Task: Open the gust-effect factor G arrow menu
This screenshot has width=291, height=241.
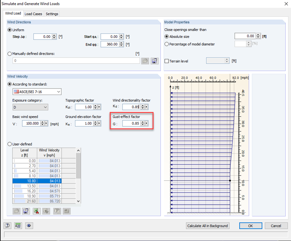Action: pyautogui.click(x=147, y=123)
